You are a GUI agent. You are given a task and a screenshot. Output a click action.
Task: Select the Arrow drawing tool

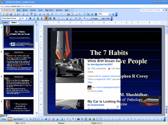coord(31,119)
